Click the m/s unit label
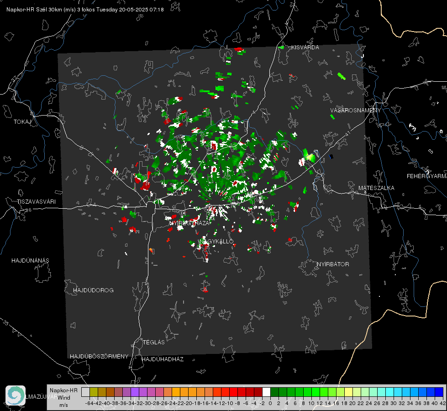Viewport: 447px width, 411px height. (x=63, y=405)
